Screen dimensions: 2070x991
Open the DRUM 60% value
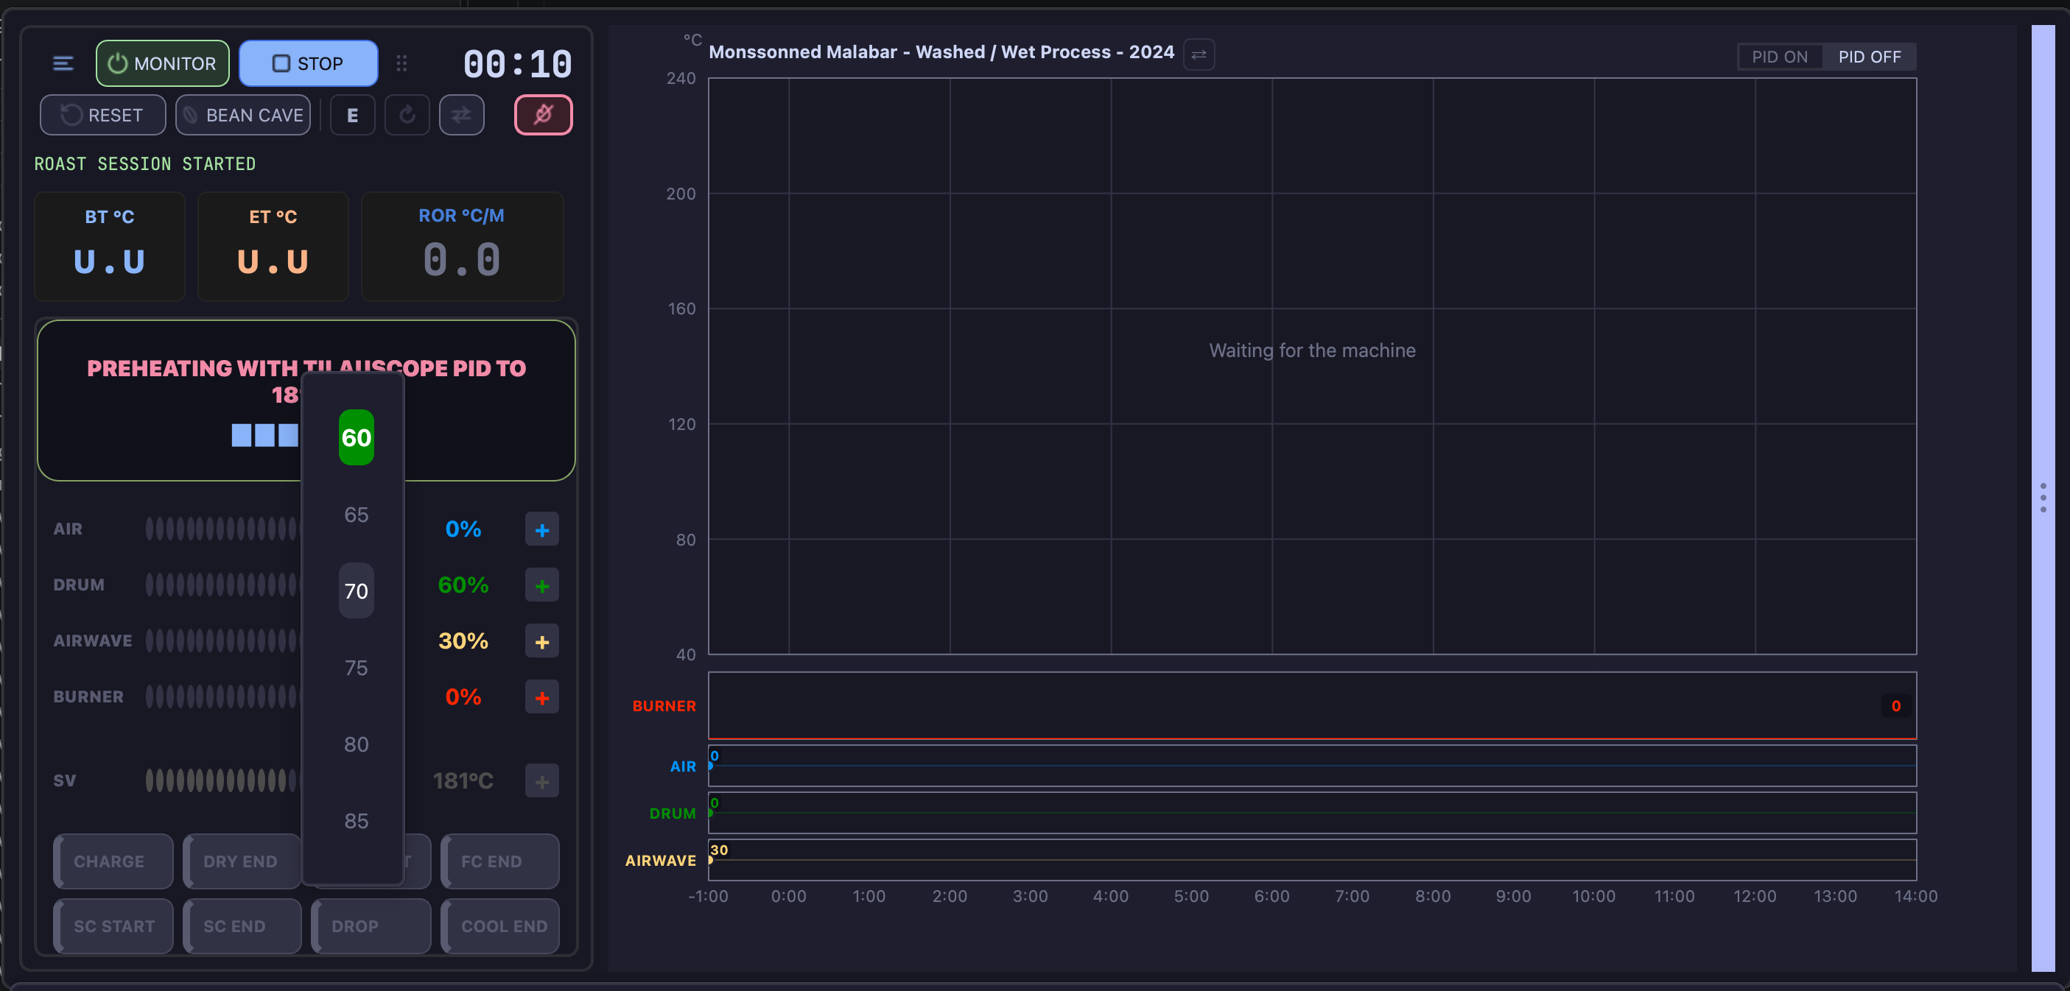click(463, 585)
